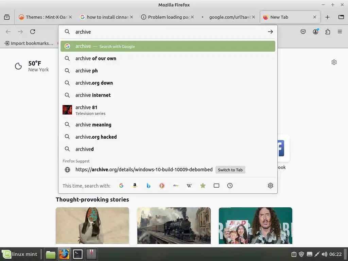
Task: Go back with the back arrow
Action: [x=8, y=32]
